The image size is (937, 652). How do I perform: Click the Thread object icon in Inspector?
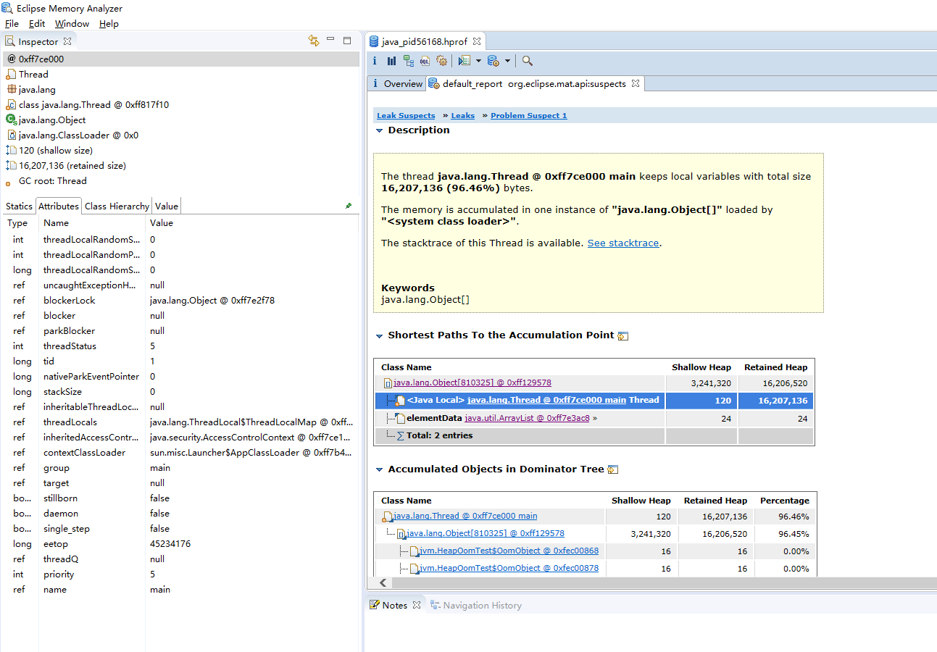[11, 74]
